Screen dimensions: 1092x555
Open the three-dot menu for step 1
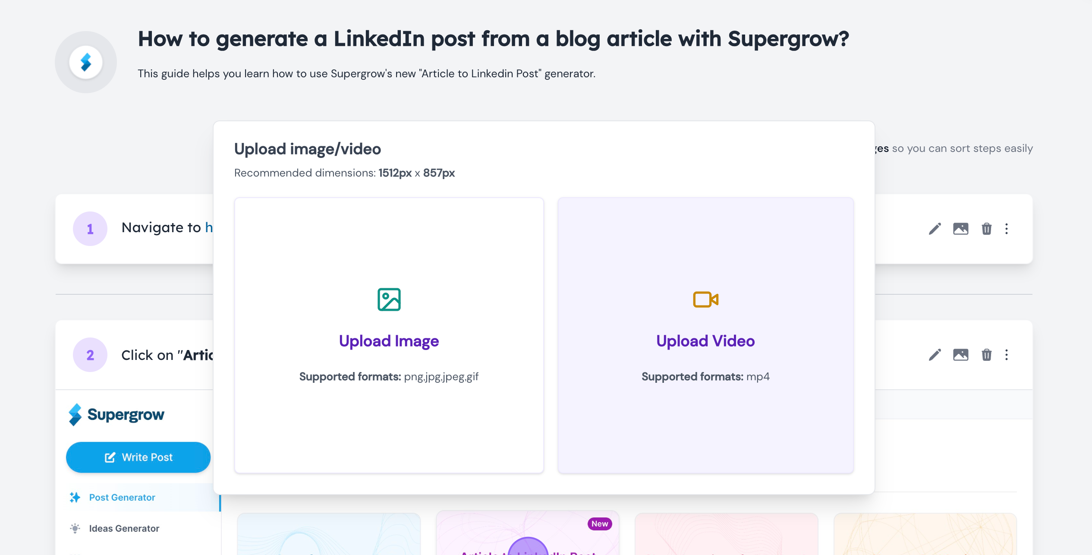click(1007, 229)
